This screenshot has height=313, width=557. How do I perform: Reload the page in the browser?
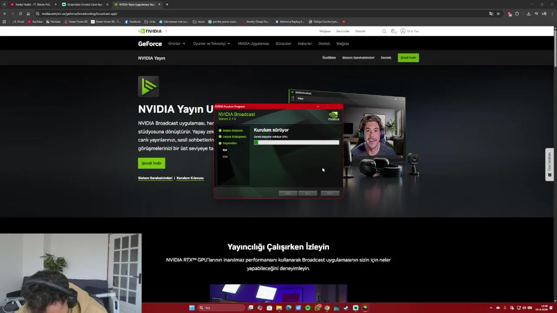click(20, 13)
